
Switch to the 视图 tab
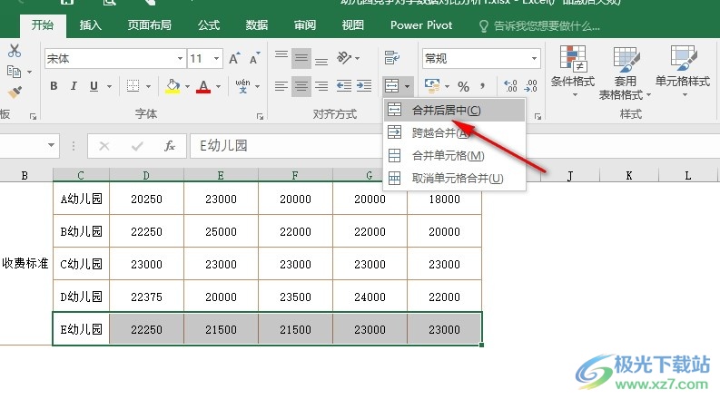point(352,24)
